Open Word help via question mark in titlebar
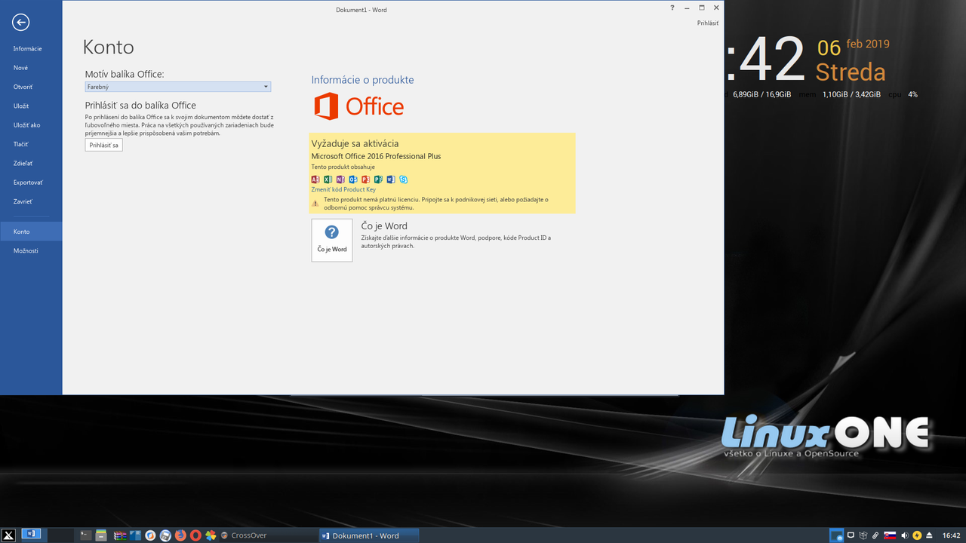The width and height of the screenshot is (966, 543). click(672, 8)
